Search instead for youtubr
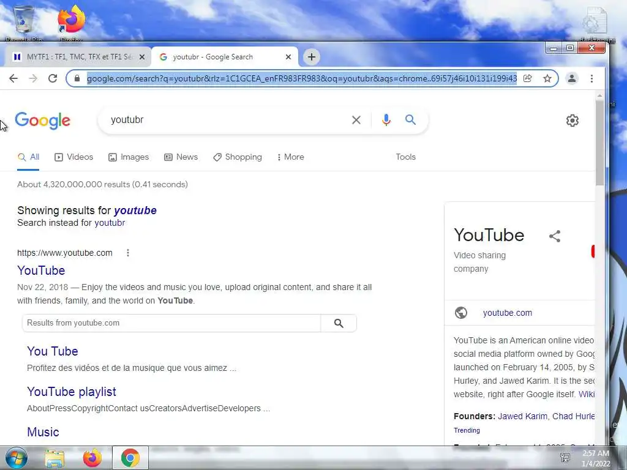Image resolution: width=627 pixels, height=470 pixels. click(x=110, y=223)
